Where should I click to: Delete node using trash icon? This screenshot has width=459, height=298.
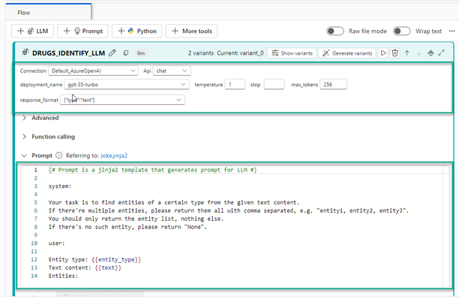click(395, 53)
